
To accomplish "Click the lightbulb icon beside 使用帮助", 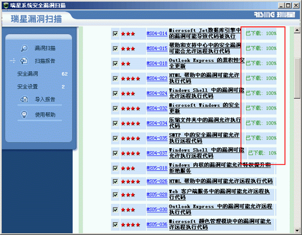I will [24, 115].
